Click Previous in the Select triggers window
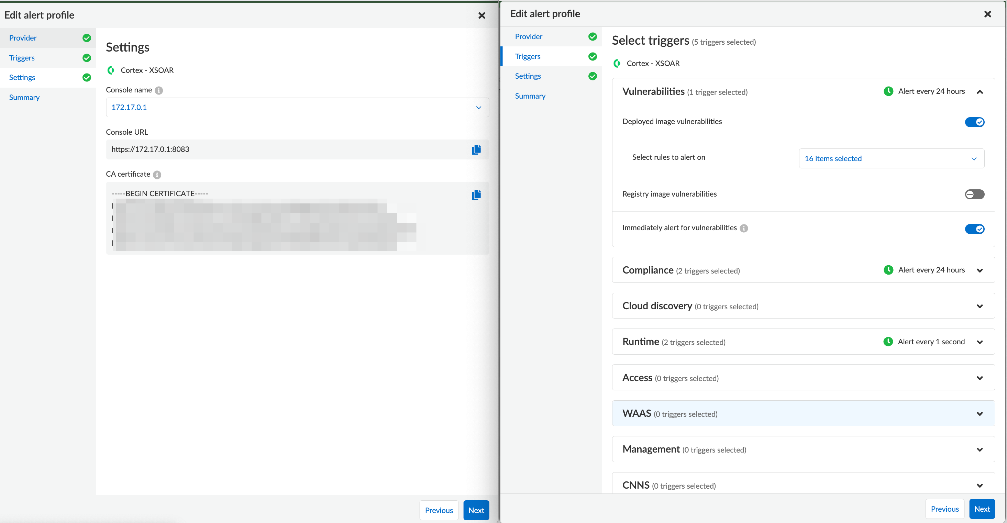 944,509
